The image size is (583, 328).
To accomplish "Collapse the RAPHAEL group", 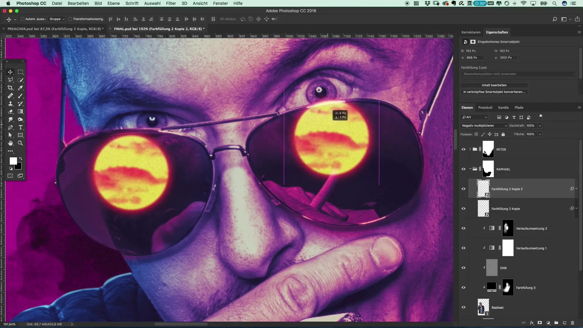I will 470,169.
